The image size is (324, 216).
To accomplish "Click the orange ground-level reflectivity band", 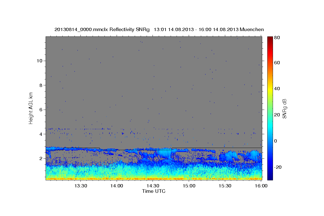I will 154,178.
